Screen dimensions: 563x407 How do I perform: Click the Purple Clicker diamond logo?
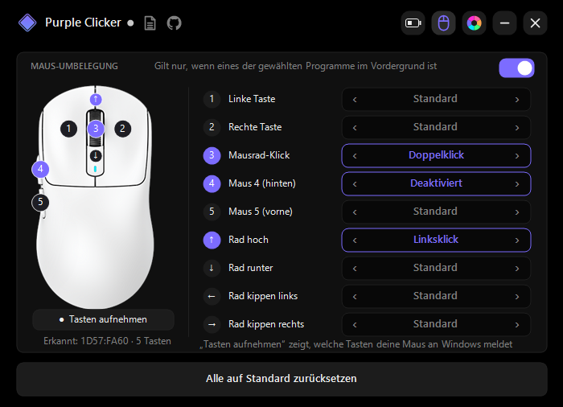(27, 23)
